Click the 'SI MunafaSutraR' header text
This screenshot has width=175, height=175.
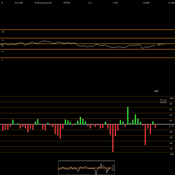click(x=43, y=3)
